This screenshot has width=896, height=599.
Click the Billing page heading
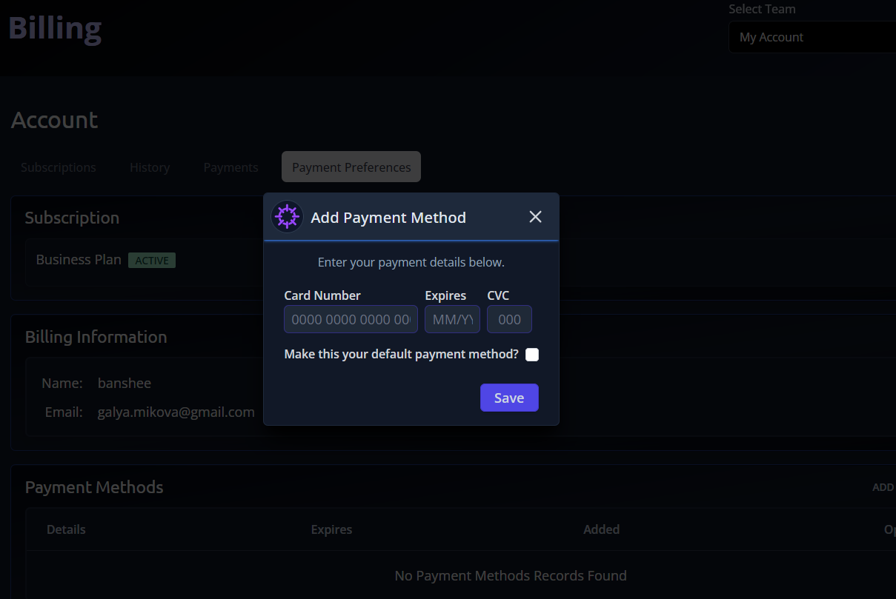pos(55,29)
